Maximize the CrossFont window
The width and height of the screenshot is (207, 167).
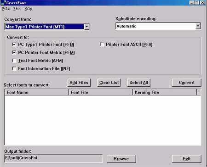[196, 3]
